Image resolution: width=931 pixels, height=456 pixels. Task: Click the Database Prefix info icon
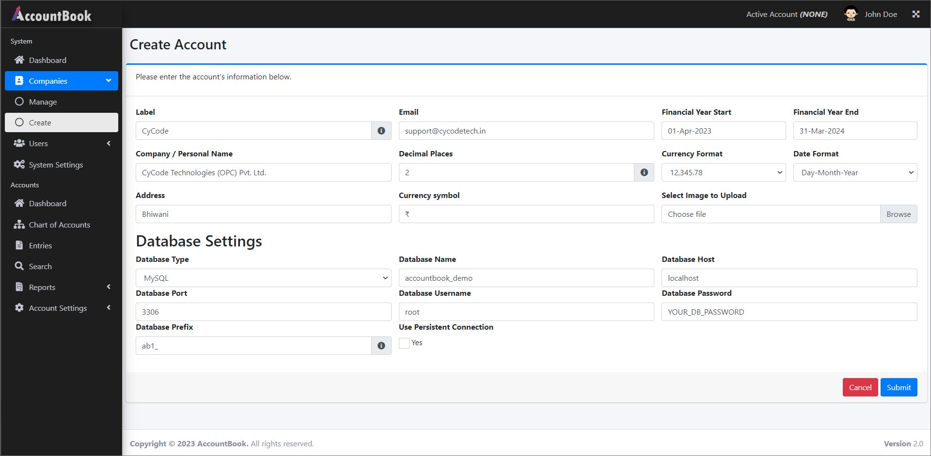[x=381, y=346]
